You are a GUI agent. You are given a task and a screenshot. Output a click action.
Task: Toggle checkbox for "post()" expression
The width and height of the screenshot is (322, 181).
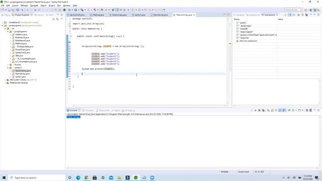click(237, 23)
